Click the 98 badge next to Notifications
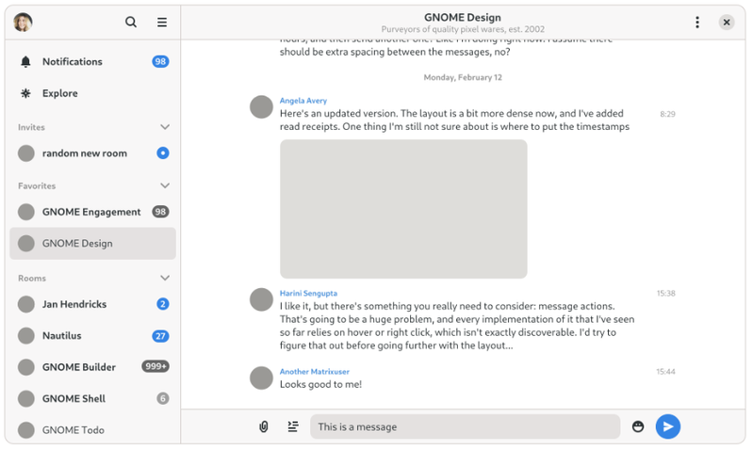Viewport: 753px width, 449px height. point(160,61)
